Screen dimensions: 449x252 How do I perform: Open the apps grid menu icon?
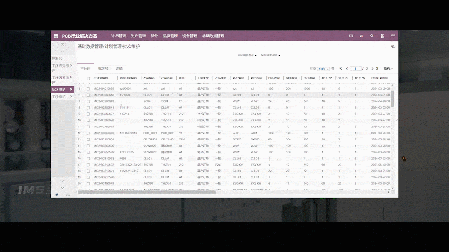tap(56, 36)
